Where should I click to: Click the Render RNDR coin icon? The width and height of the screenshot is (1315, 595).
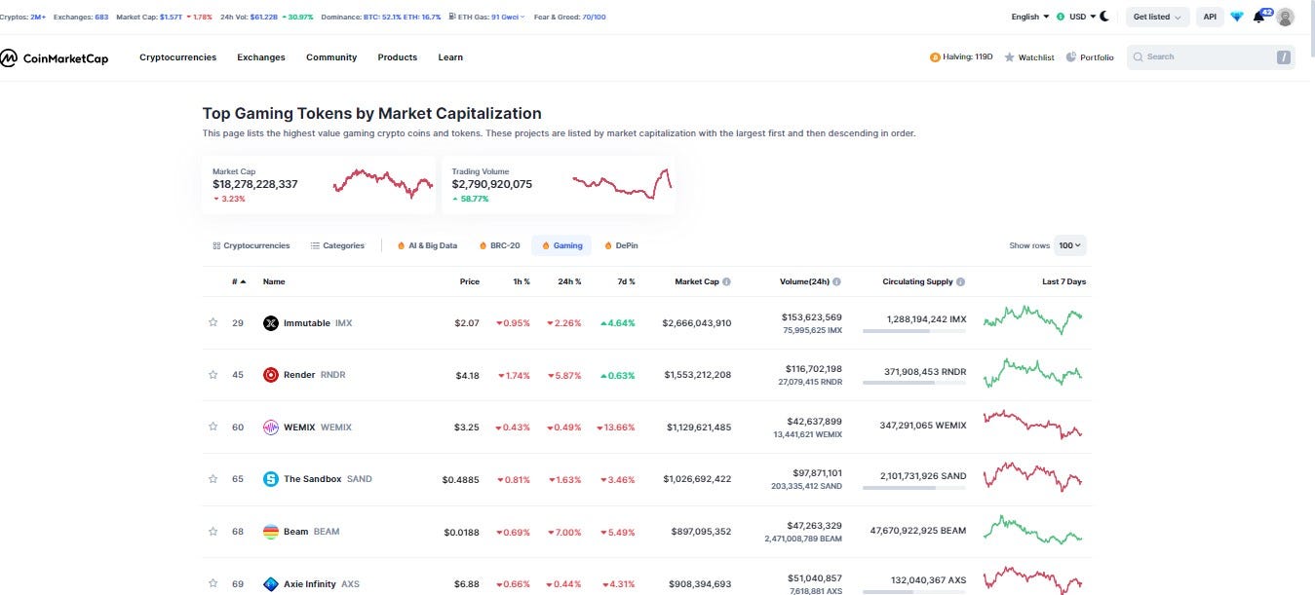pos(271,375)
